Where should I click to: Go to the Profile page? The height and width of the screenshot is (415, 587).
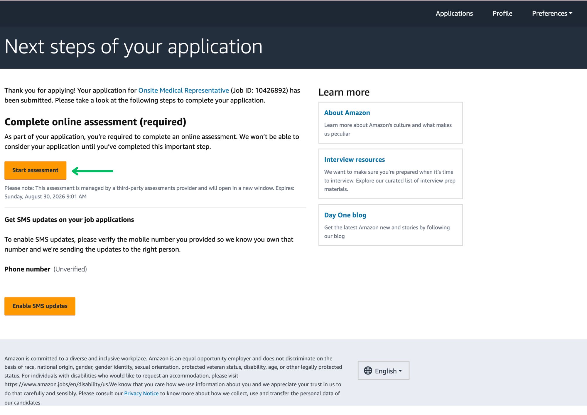(x=502, y=14)
